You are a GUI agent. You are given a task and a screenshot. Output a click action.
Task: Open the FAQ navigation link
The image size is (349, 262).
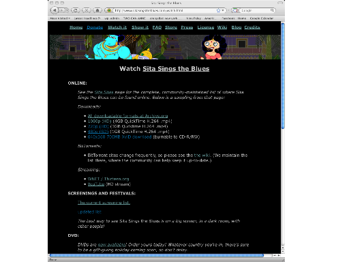click(157, 27)
